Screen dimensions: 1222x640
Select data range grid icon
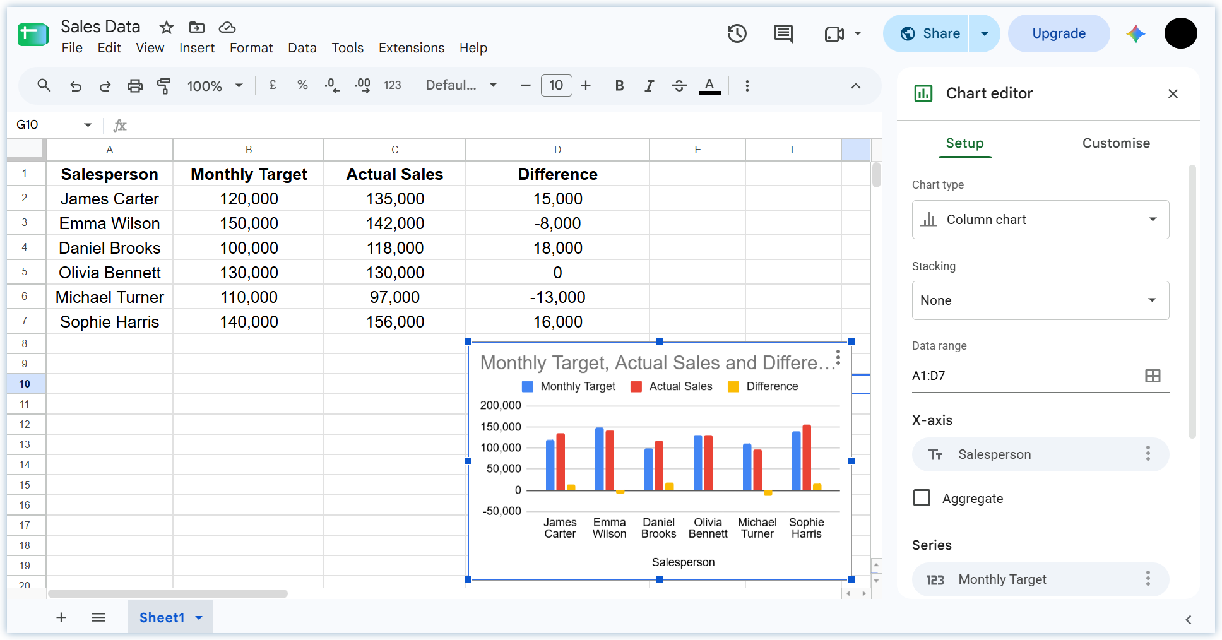1153,376
